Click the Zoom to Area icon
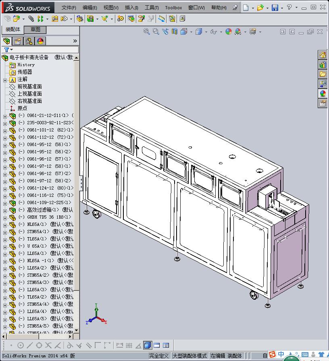 (x=156, y=31)
